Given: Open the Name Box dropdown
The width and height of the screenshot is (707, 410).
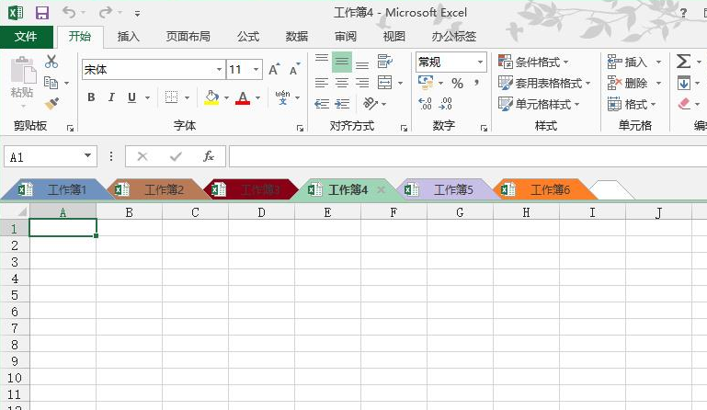Looking at the screenshot, I should tap(87, 156).
